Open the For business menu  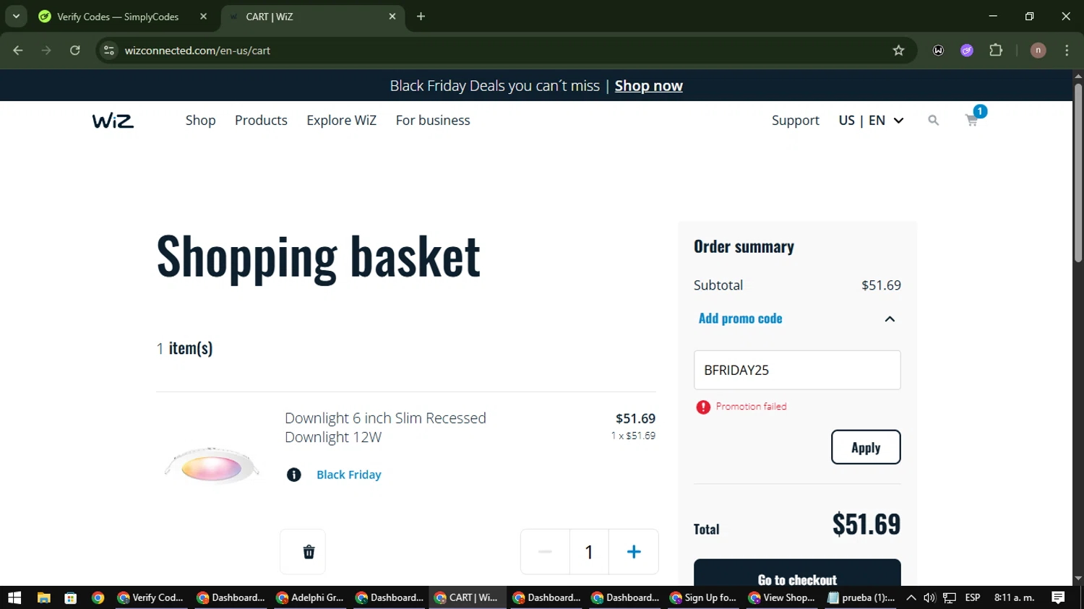coord(433,121)
